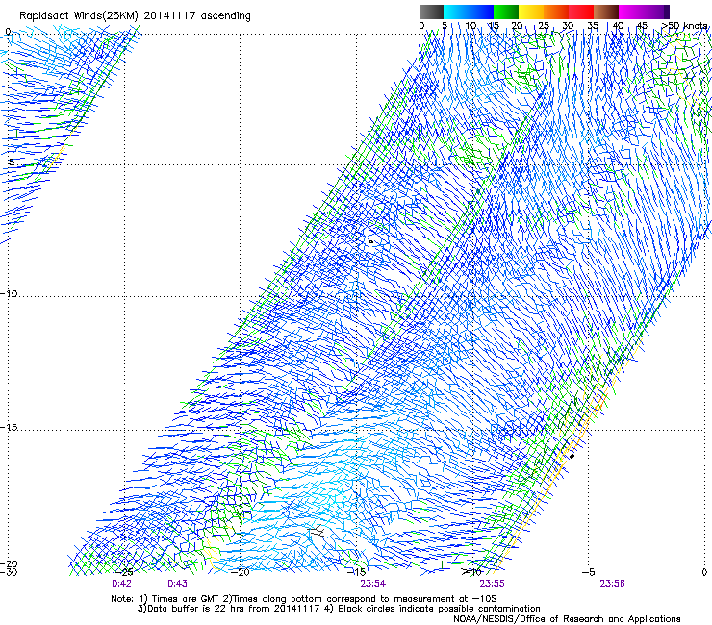Click the '40' label under the color legend
The width and height of the screenshot is (712, 625).
618,26
